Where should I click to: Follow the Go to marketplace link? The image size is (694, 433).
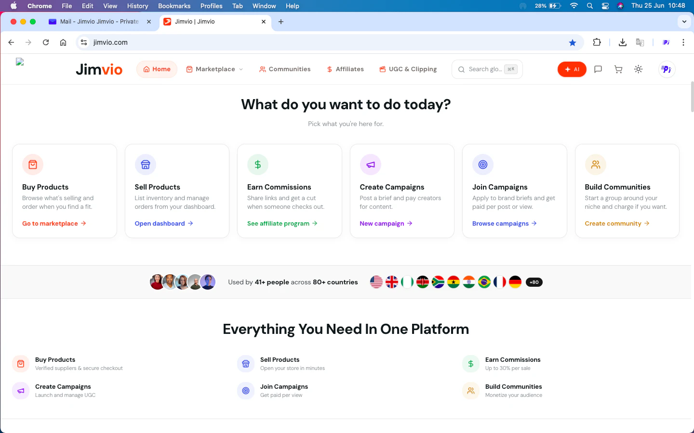point(54,223)
